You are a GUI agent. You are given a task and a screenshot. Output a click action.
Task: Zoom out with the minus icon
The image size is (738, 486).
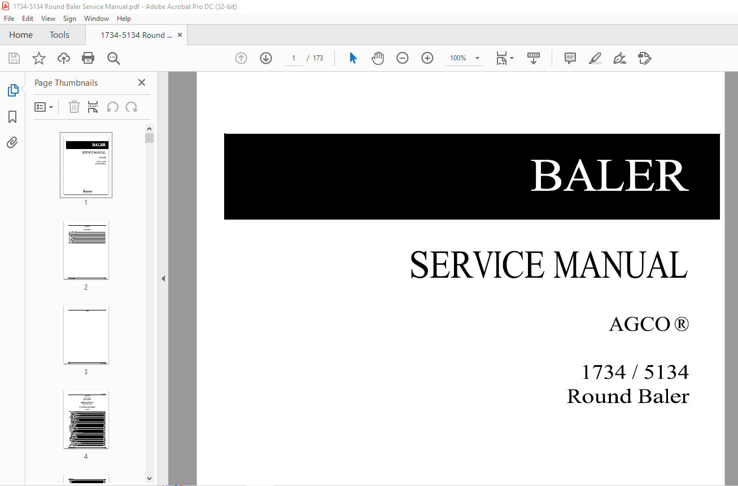coord(403,58)
